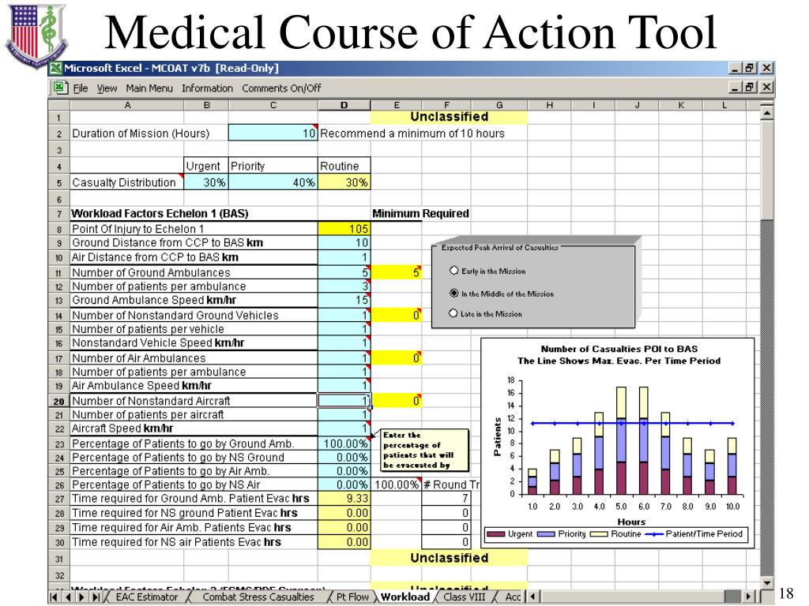Viewport: 809px width, 606px height.
Task: Select the Point Of Injury value 105
Action: tap(344, 228)
